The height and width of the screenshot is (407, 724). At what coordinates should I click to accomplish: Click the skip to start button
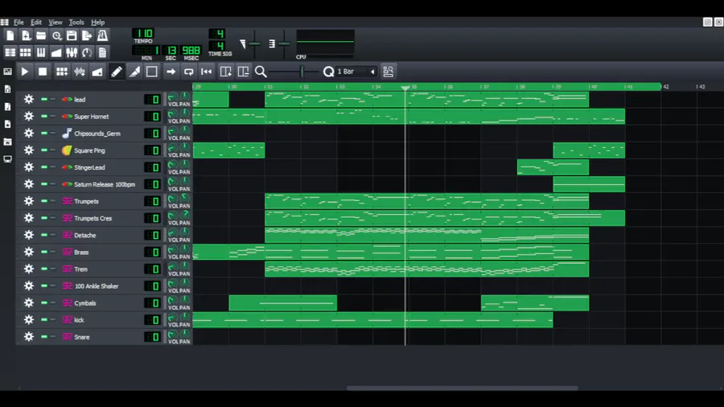[207, 72]
